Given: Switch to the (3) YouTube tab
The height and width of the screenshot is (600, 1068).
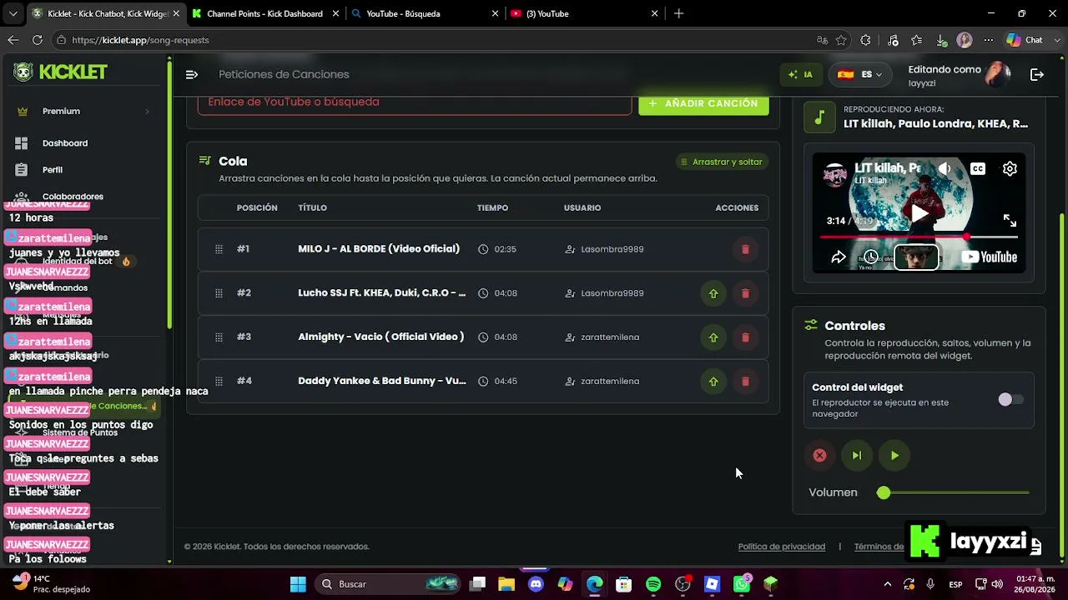Looking at the screenshot, I should pos(583,13).
